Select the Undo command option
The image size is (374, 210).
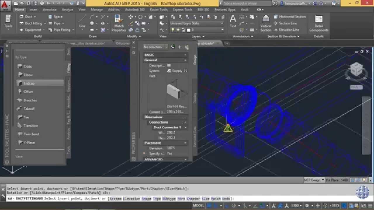pos(226,199)
